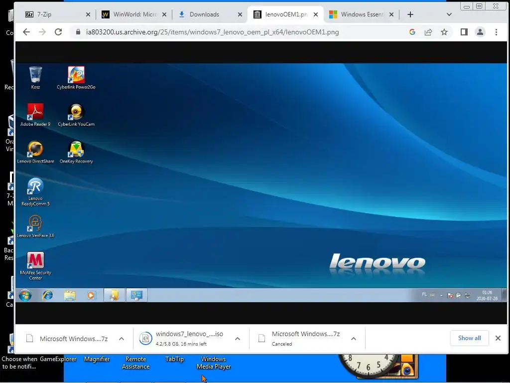The width and height of the screenshot is (510, 383).
Task: Close the Downloads tab
Action: click(240, 14)
